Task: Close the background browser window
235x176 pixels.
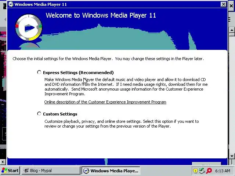Action: pos(232,6)
